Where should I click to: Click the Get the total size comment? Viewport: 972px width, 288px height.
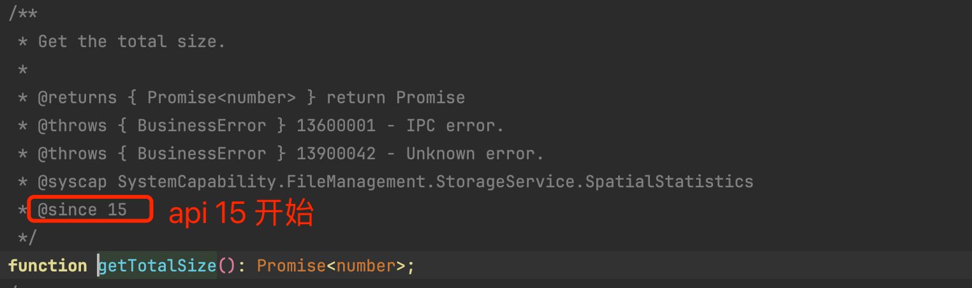(132, 41)
